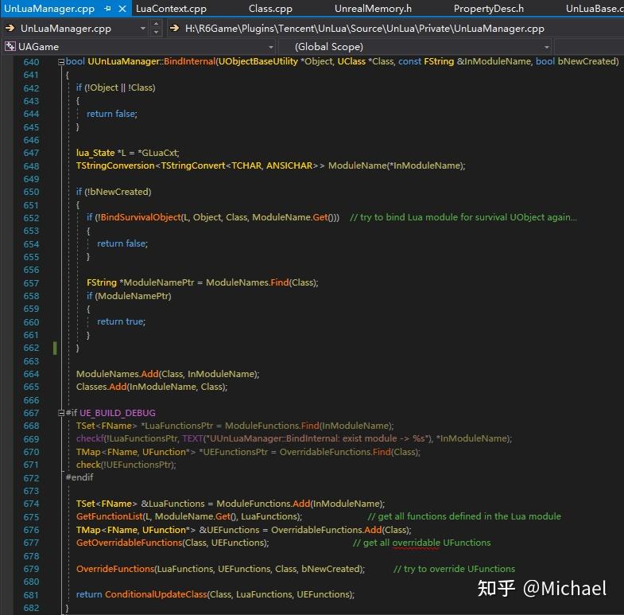Click the arrow icon before UnLuaManager.cpp dropdown
This screenshot has width=624, height=615.
(x=10, y=28)
